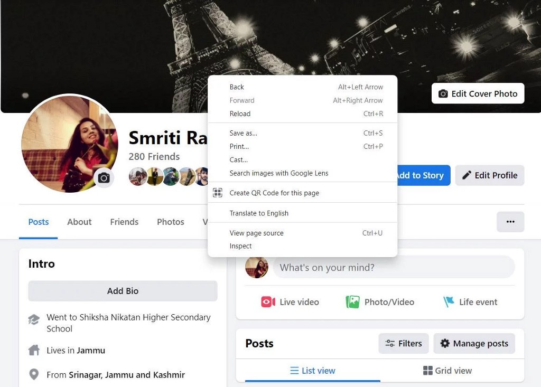Switch to the Posts profile tab

tap(38, 222)
